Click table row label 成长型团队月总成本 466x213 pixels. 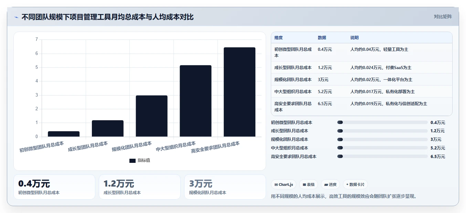293,68
